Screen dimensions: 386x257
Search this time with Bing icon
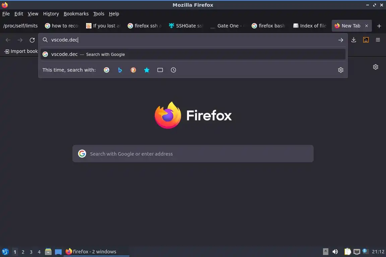[120, 70]
